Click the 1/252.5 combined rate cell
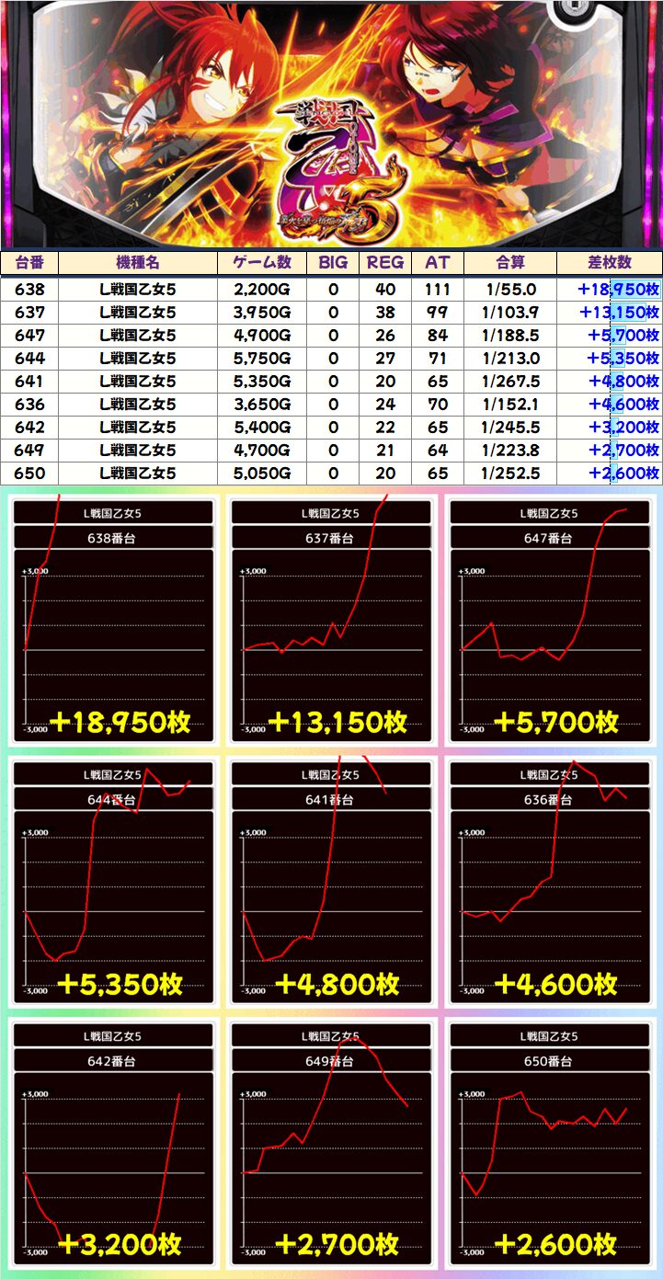Image resolution: width=663 pixels, height=1279 pixels. pos(510,473)
